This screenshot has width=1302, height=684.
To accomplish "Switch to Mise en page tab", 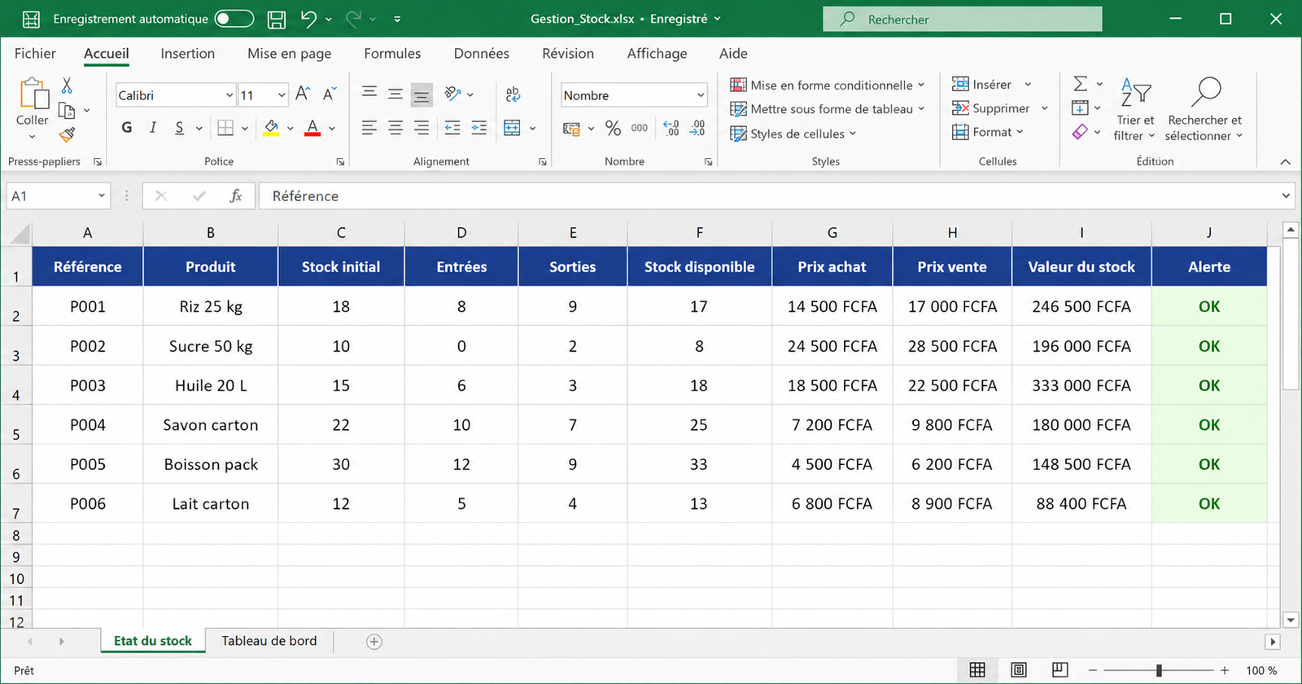I will click(x=289, y=53).
